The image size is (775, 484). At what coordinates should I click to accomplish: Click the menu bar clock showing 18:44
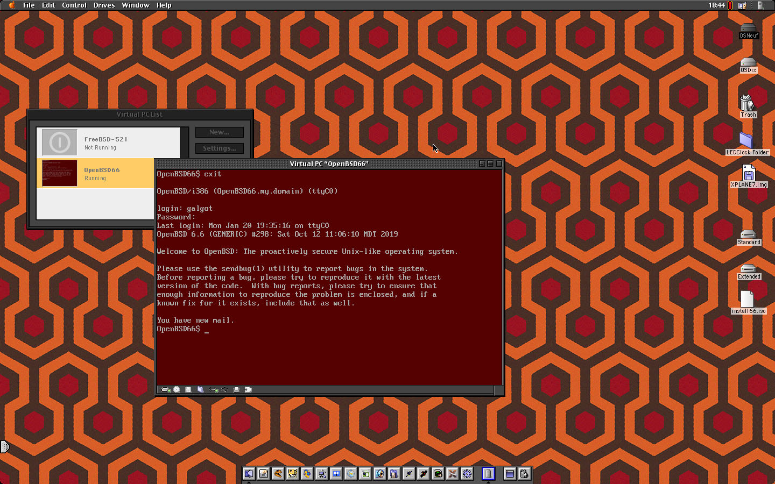point(716,5)
